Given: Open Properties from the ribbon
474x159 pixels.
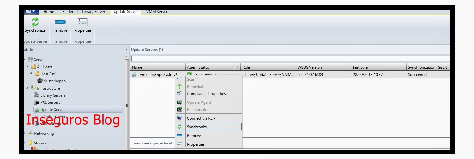Looking at the screenshot, I should point(83,22).
